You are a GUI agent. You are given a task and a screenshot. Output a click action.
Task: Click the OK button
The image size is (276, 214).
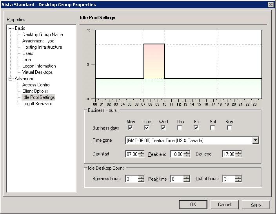193,205
